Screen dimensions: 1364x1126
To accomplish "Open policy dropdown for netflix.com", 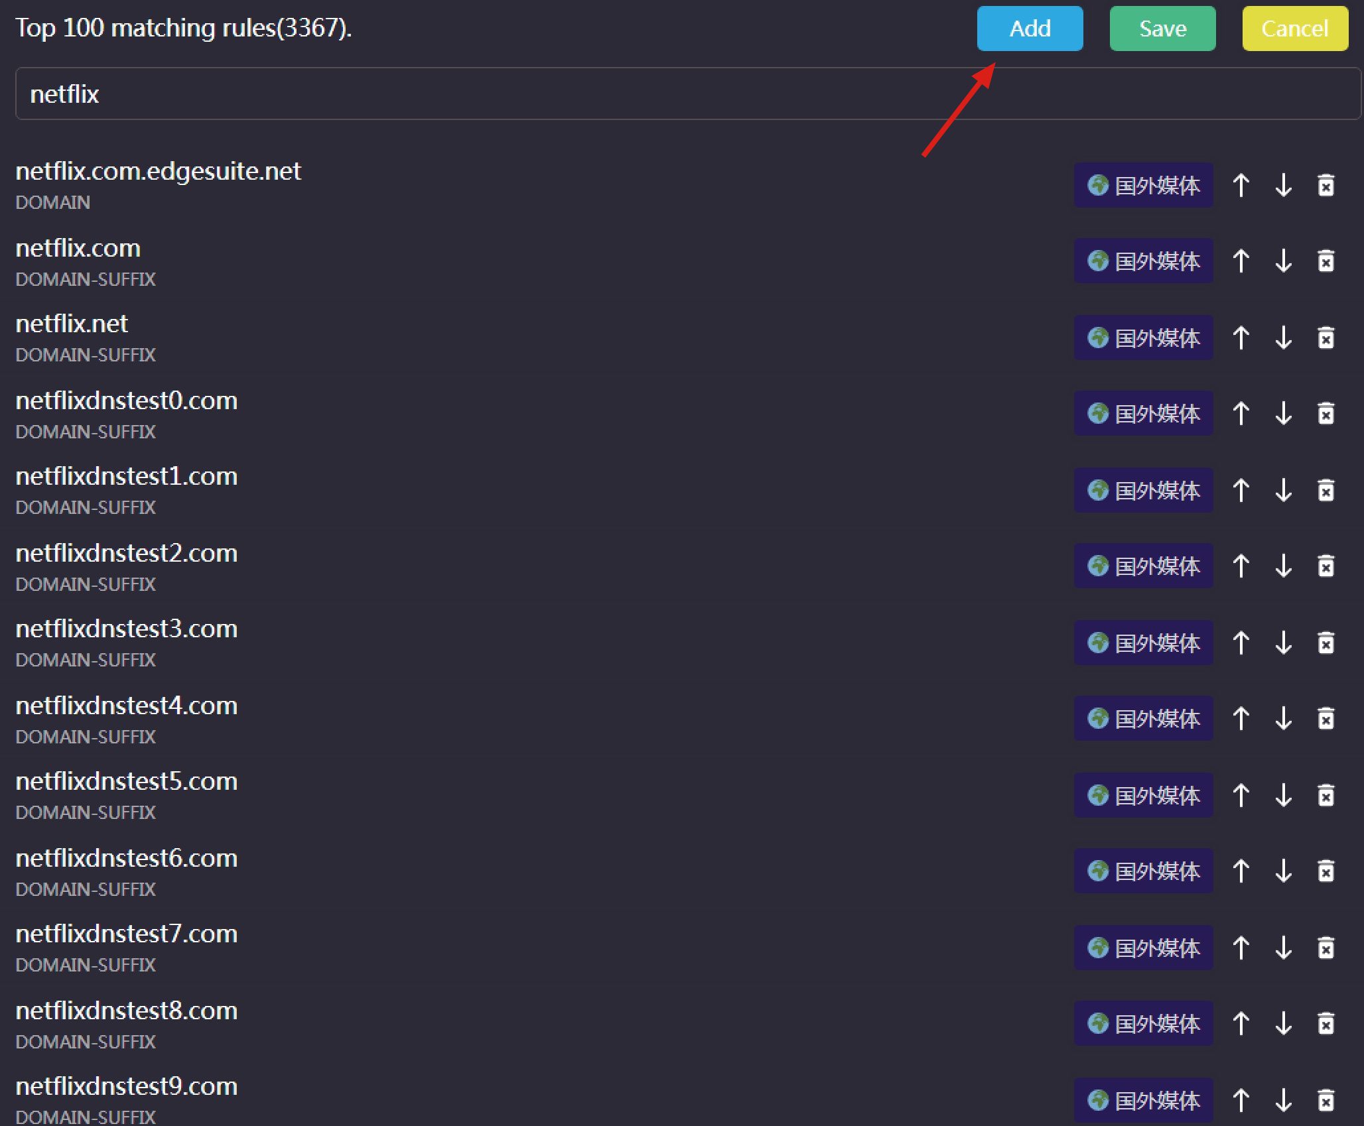I will coord(1144,261).
